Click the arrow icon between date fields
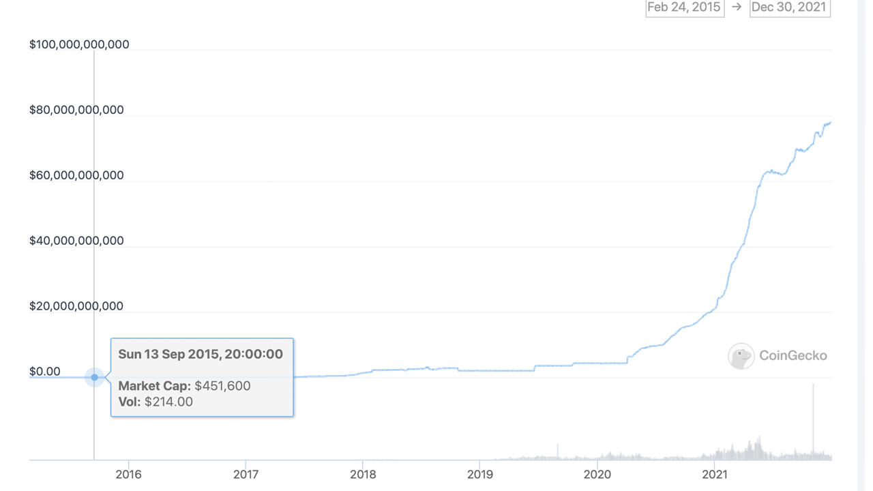Image resolution: width=873 pixels, height=491 pixels. pyautogui.click(x=737, y=8)
